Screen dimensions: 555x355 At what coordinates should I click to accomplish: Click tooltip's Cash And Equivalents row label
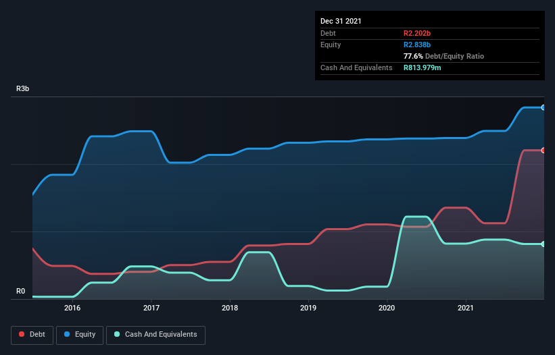click(356, 67)
